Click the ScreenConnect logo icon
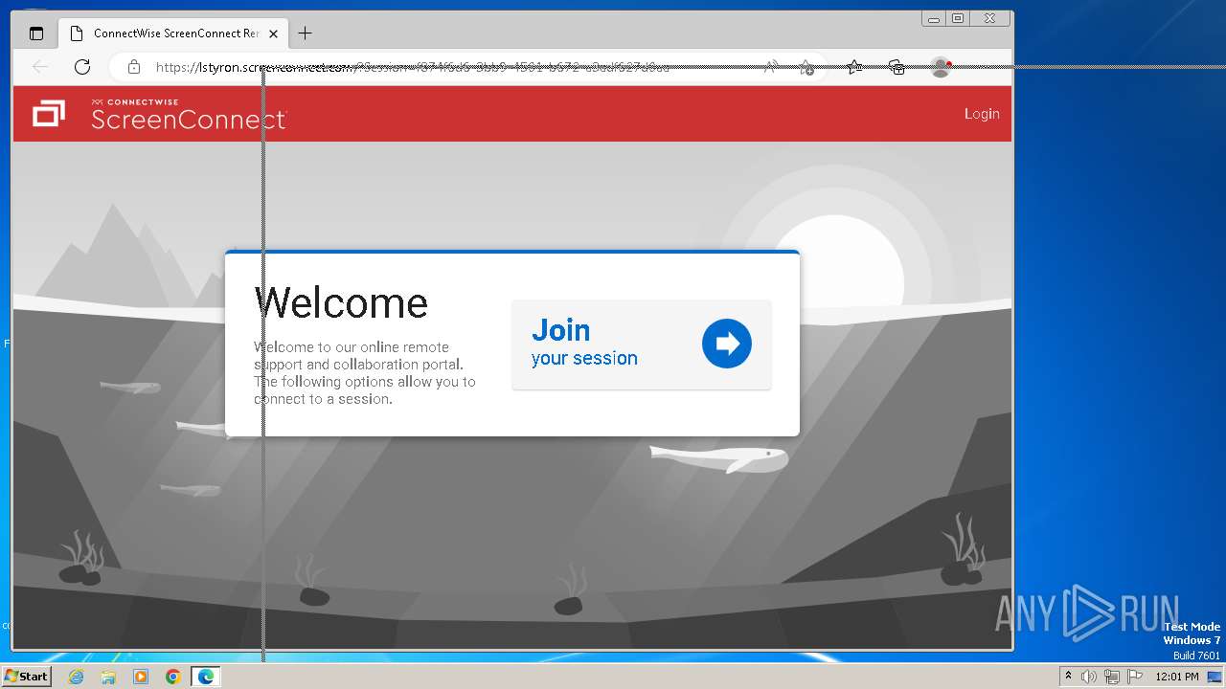 (48, 114)
